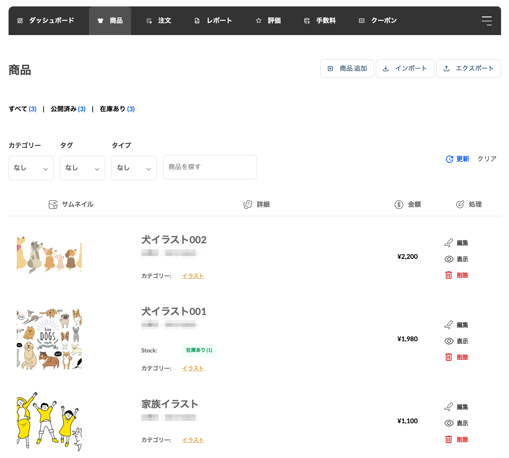Click the 商品追加 button
Screen dimensions: 509x458
347,69
